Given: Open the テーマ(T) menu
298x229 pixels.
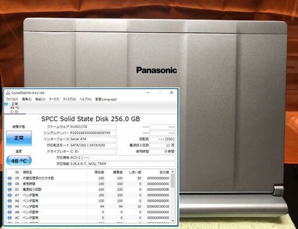Looking at the screenshot, I should pyautogui.click(x=54, y=99).
